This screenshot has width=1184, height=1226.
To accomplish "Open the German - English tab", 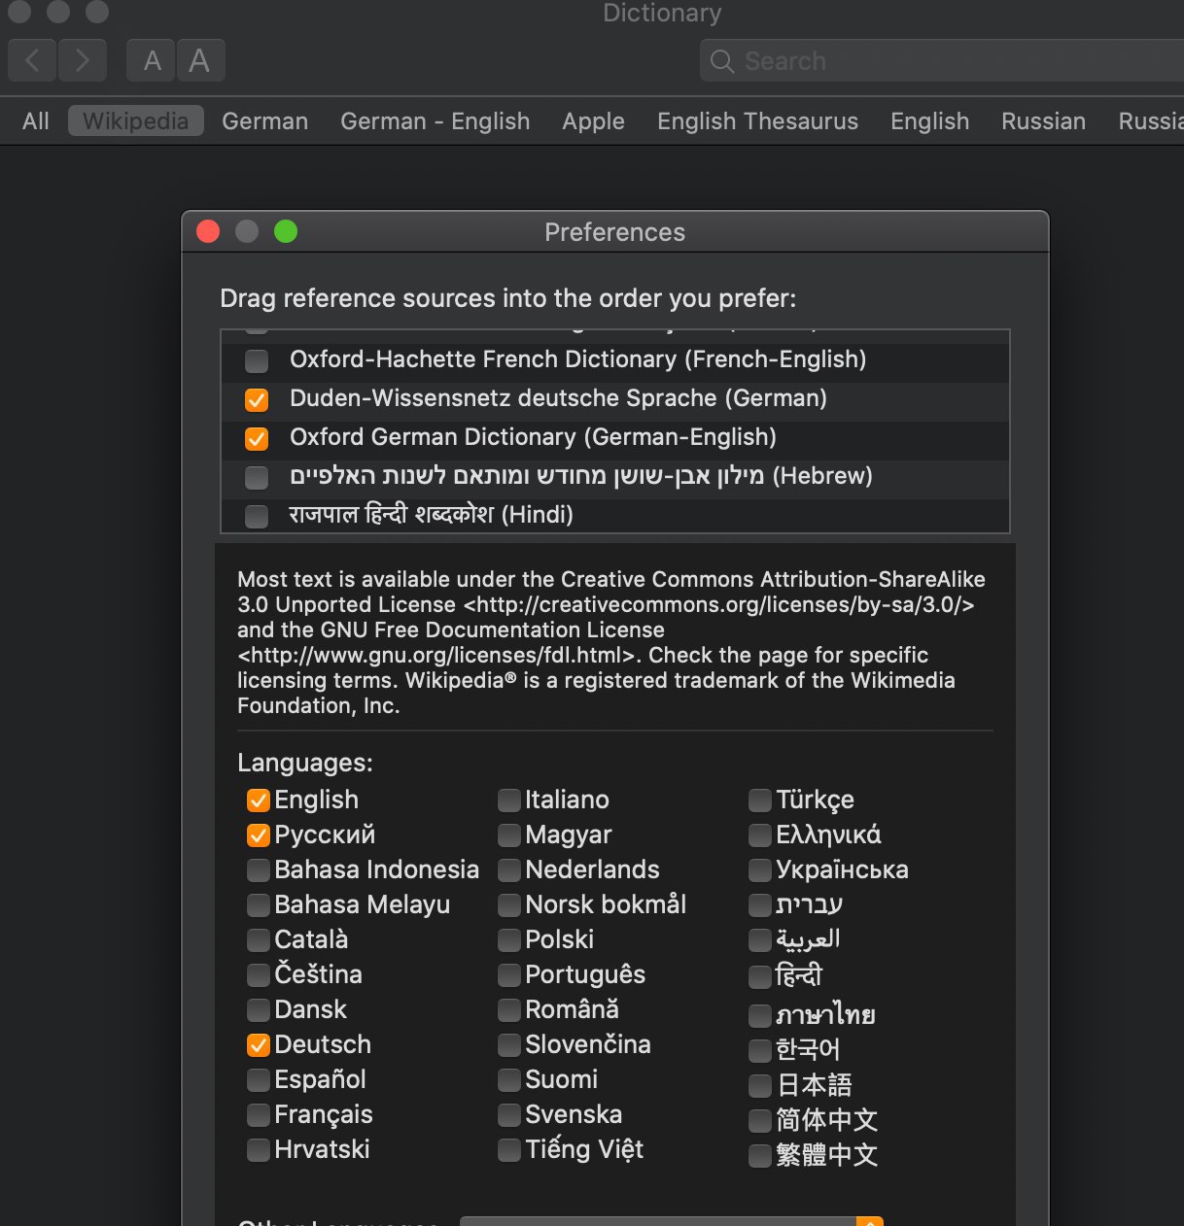I will click(x=435, y=121).
